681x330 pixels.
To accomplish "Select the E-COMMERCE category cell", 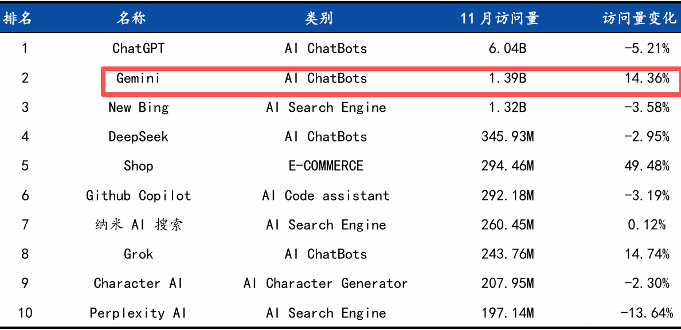I will (x=326, y=166).
